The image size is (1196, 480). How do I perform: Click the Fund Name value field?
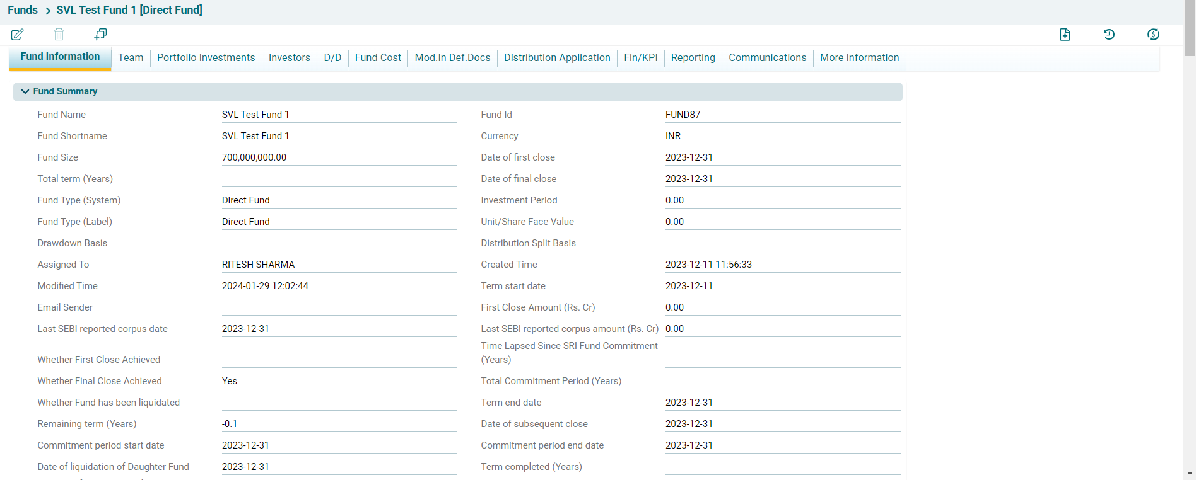pyautogui.click(x=338, y=115)
